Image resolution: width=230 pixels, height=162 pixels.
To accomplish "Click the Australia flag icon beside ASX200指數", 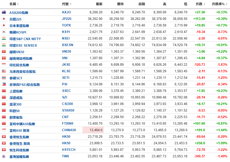I will (x=4, y=12).
